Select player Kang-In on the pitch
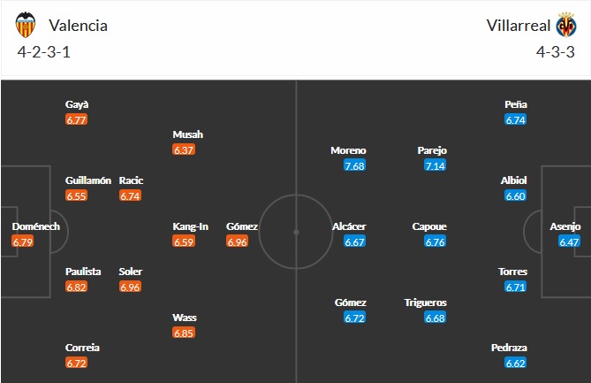Screen dimensions: 591x383 (x=190, y=226)
